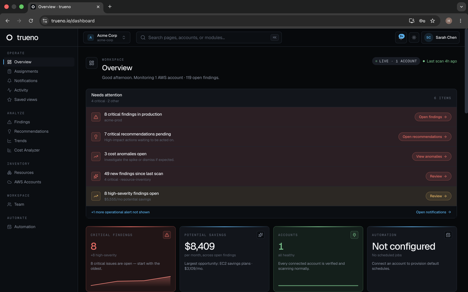Expand the Acme Corp workspace switcher
This screenshot has width=468, height=292.
[x=107, y=37]
